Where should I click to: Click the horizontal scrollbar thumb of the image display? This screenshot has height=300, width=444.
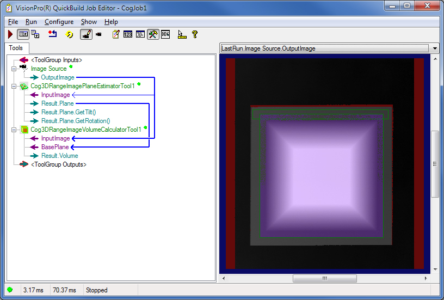[x=324, y=278]
